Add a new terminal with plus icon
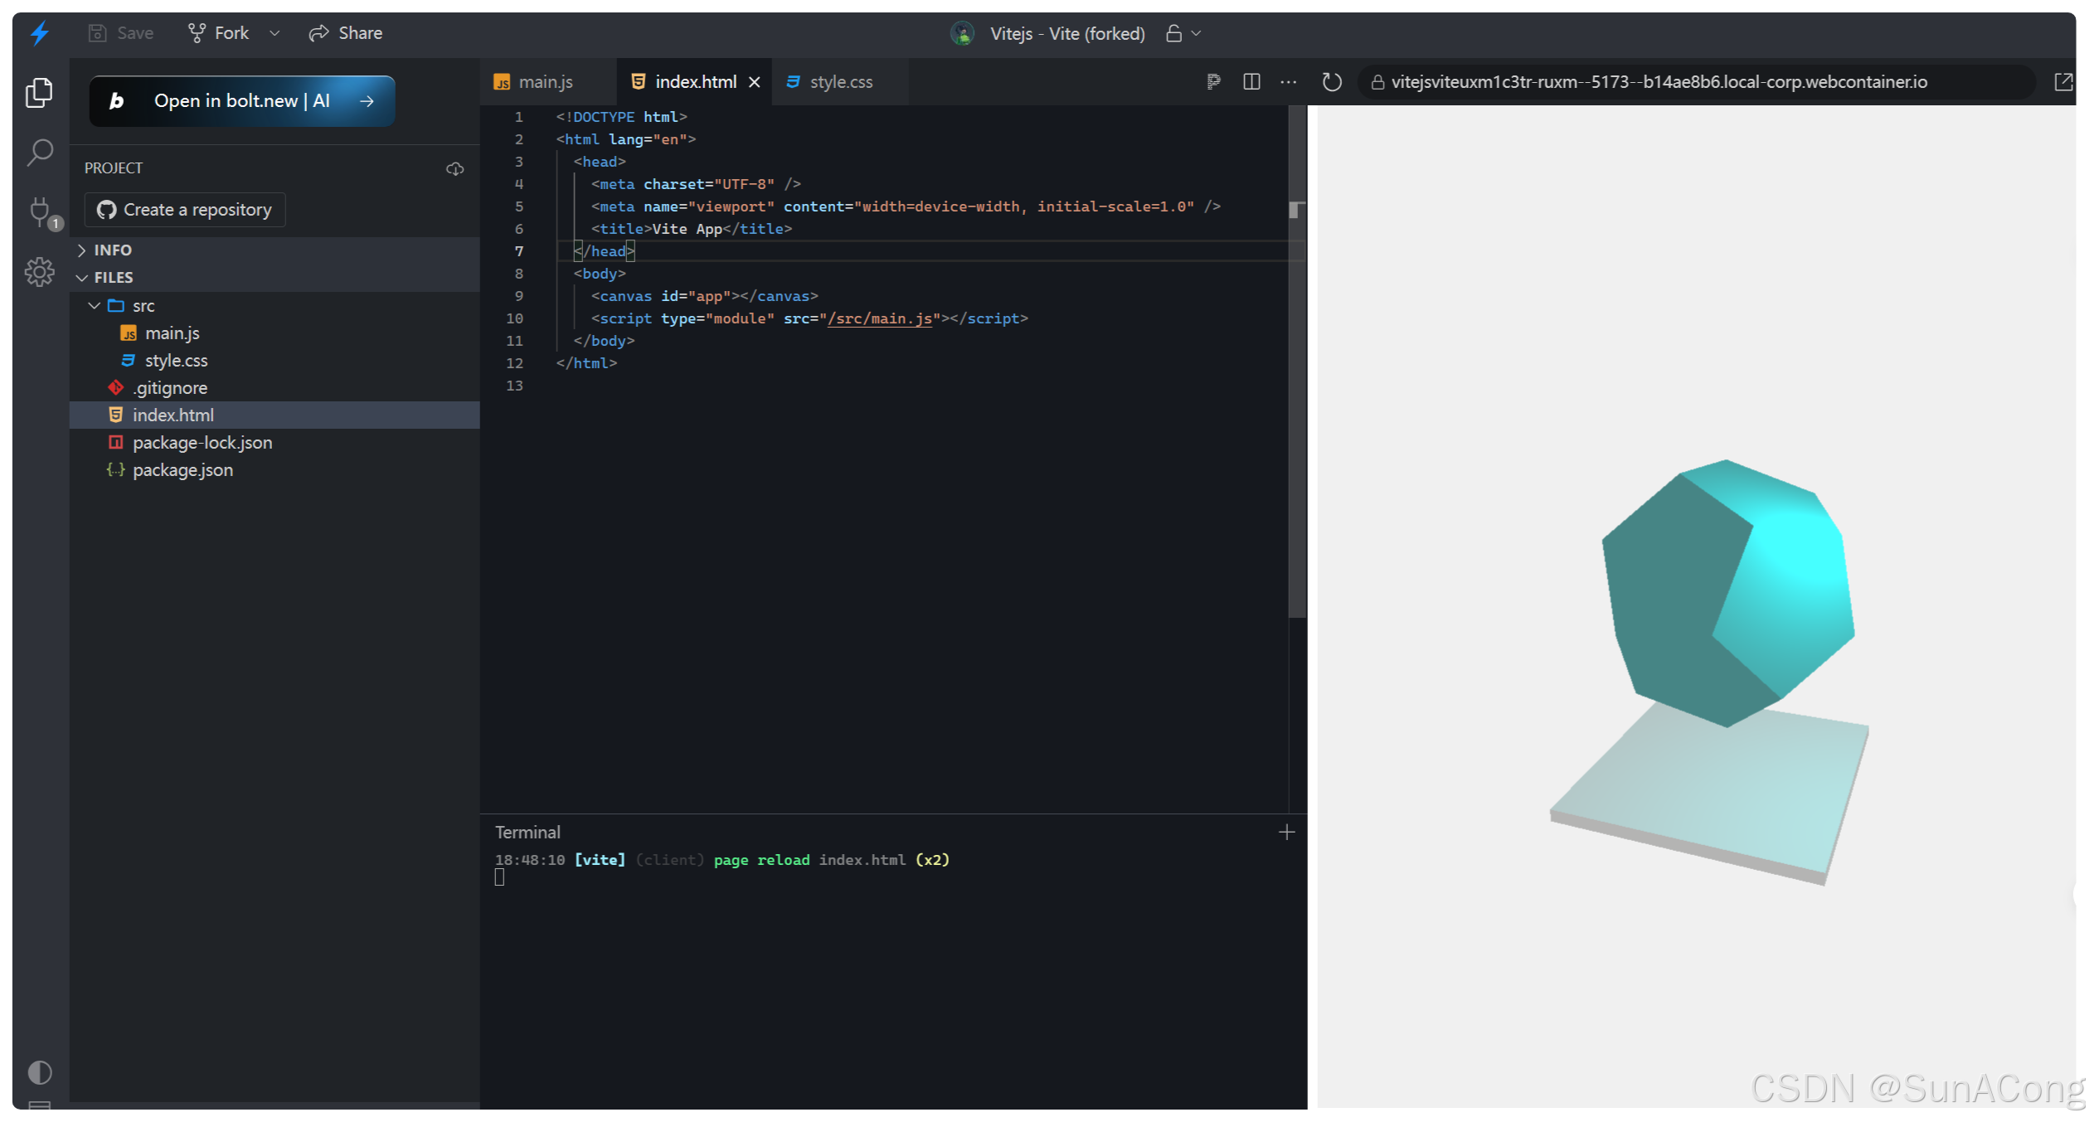 (x=1286, y=832)
